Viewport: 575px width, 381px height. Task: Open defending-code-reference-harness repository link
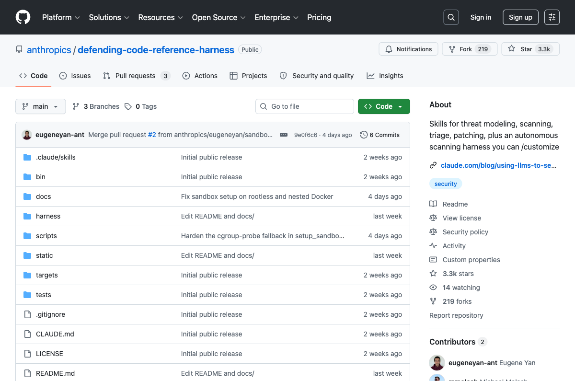click(156, 50)
